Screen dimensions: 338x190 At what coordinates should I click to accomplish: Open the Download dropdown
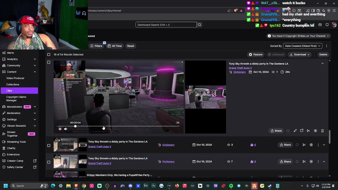tap(300, 55)
